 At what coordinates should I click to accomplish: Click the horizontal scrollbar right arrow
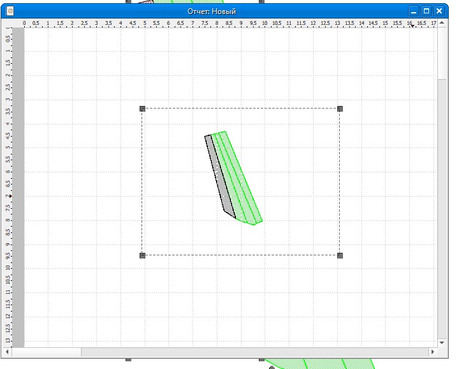click(433, 352)
